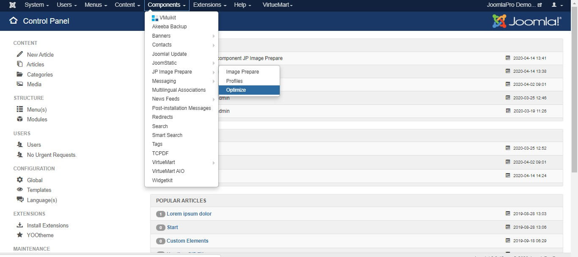Image resolution: width=578 pixels, height=257 pixels.
Task: Expand the Banners submenu
Action: pos(181,36)
